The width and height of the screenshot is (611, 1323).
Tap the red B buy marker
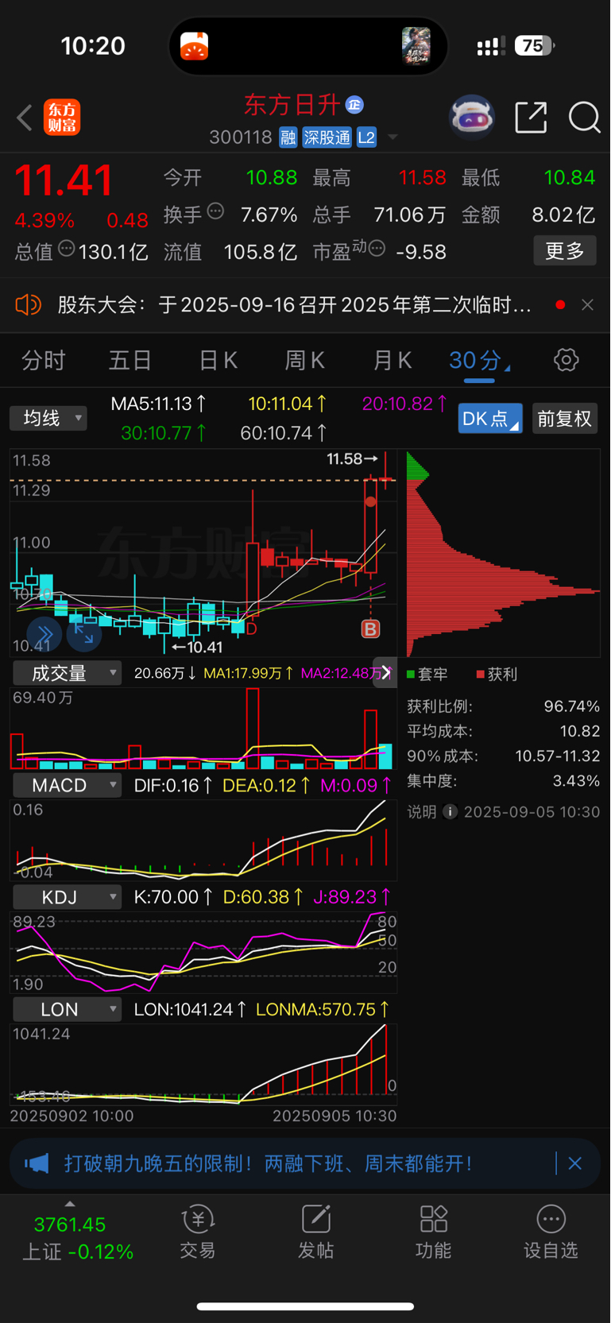[x=370, y=629]
